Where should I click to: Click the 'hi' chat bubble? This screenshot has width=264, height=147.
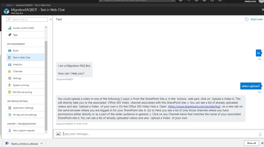click(258, 53)
